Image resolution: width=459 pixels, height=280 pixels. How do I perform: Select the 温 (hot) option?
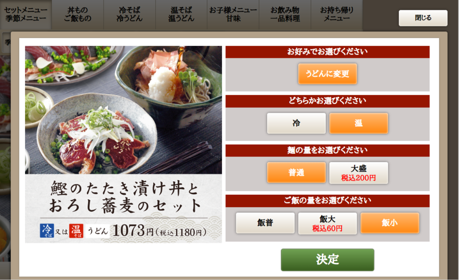tap(359, 123)
